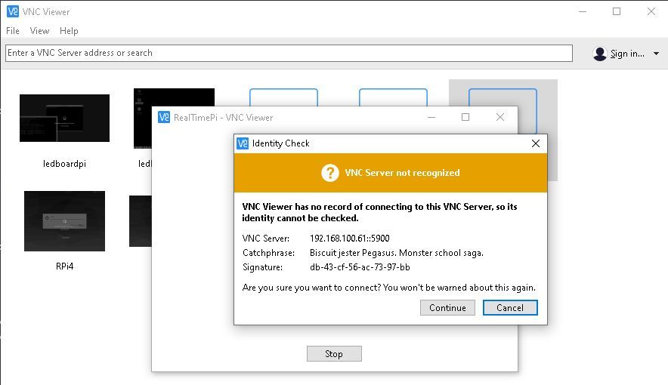Cancel the identity check dialog
668x385 pixels.
[x=510, y=307]
